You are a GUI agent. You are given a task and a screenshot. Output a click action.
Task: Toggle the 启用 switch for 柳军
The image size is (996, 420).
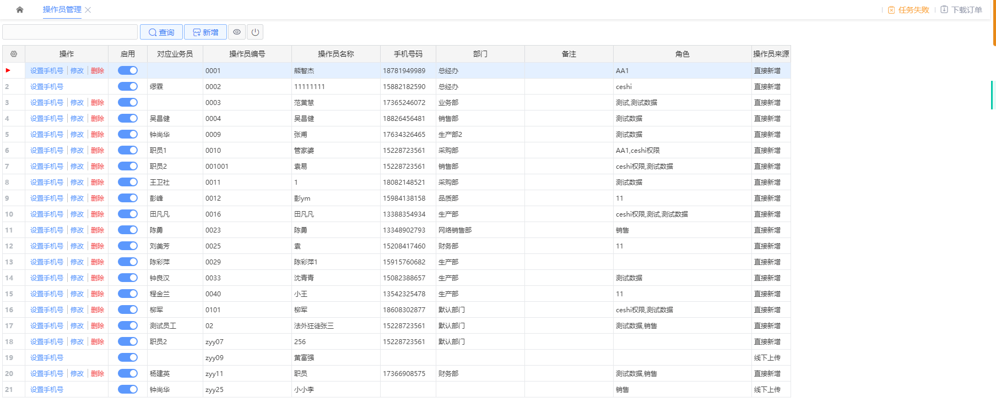pos(128,310)
